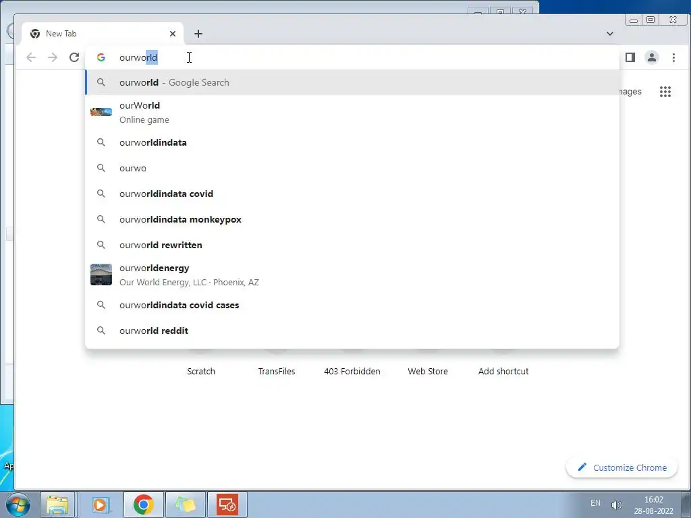Choose the ourWorld Online game suggestion
The height and width of the screenshot is (518, 691).
[x=352, y=113]
